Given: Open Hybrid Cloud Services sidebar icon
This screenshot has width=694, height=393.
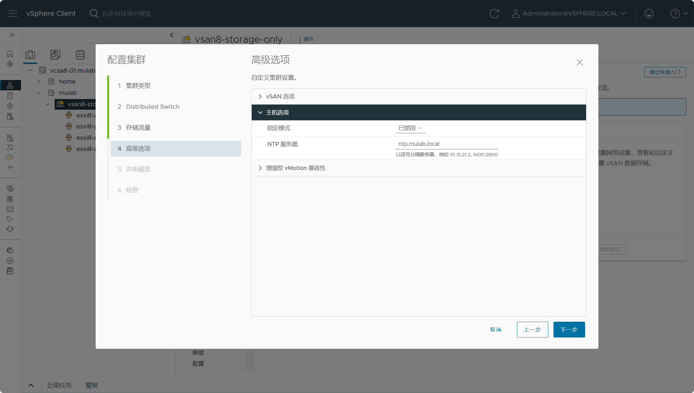Looking at the screenshot, I should click(10, 157).
